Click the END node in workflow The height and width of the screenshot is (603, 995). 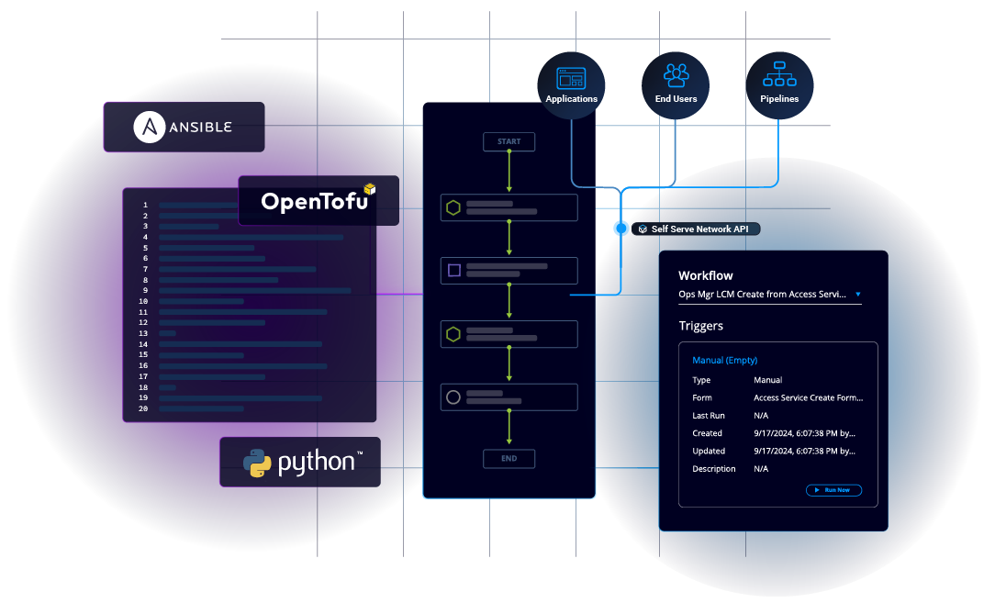point(509,458)
